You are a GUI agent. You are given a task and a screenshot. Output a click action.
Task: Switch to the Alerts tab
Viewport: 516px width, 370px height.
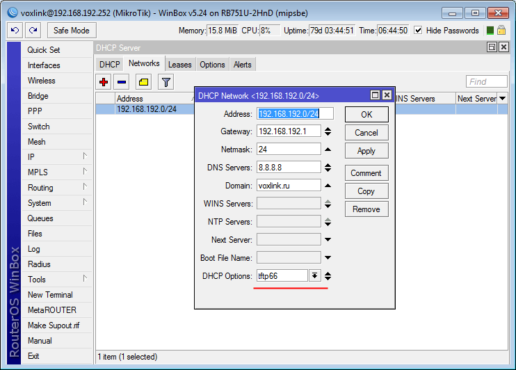(x=243, y=65)
